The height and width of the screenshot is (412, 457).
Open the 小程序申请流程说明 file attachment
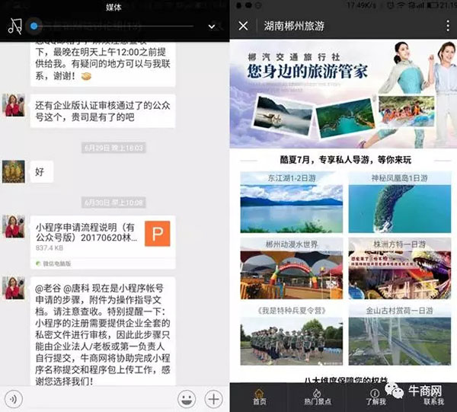coord(103,242)
